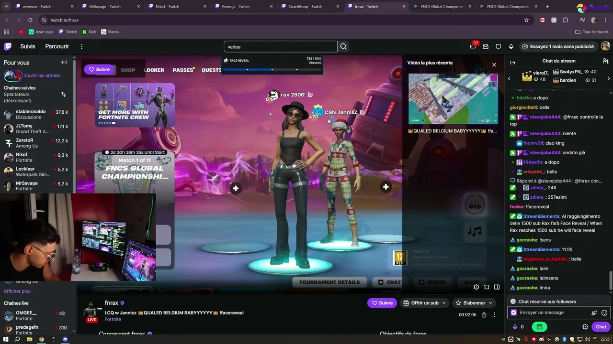Viewport: 613px width, 344px height.
Task: Open a new Chrome tab
Action: point(547,7)
